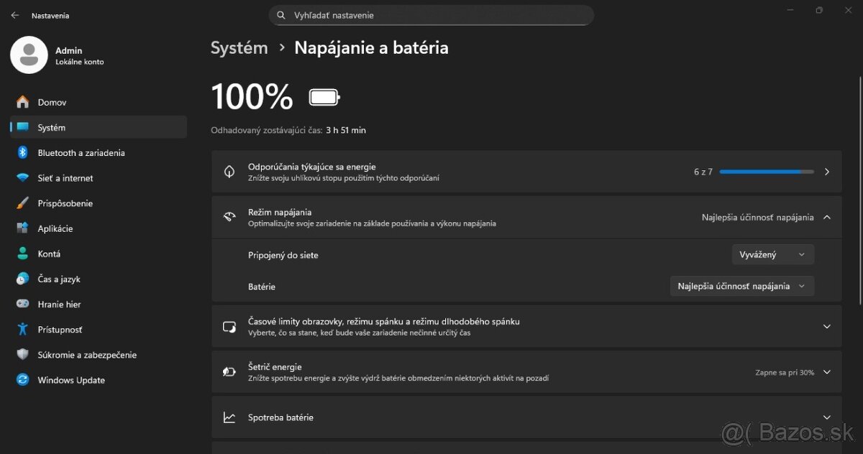Screen dimensions: 863x454
Task: Click the Systém breadcrumb link
Action: point(239,48)
